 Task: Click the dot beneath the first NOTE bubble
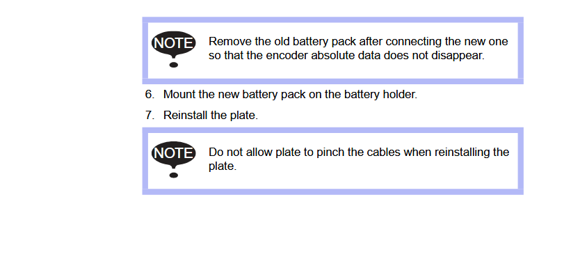click(x=173, y=65)
